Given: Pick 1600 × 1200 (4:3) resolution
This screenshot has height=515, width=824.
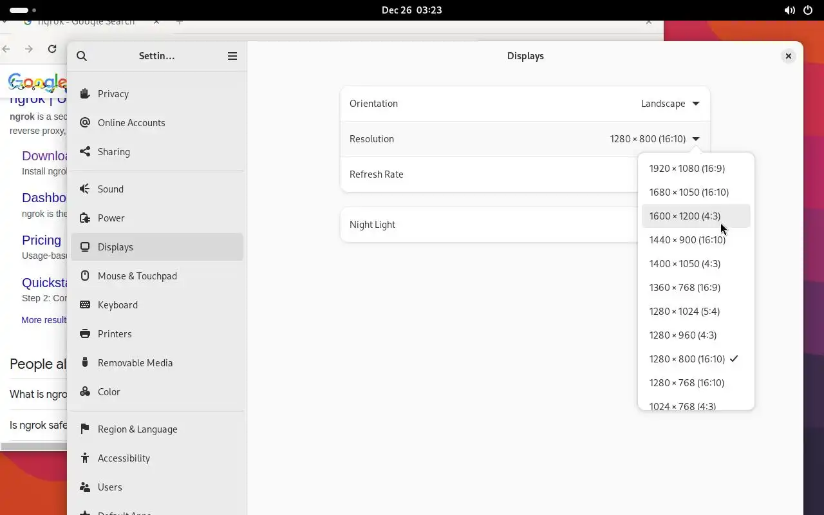Looking at the screenshot, I should 696,216.
